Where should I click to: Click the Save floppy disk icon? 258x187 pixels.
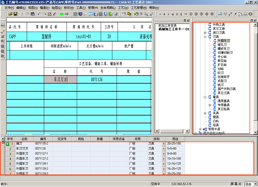tap(15, 14)
